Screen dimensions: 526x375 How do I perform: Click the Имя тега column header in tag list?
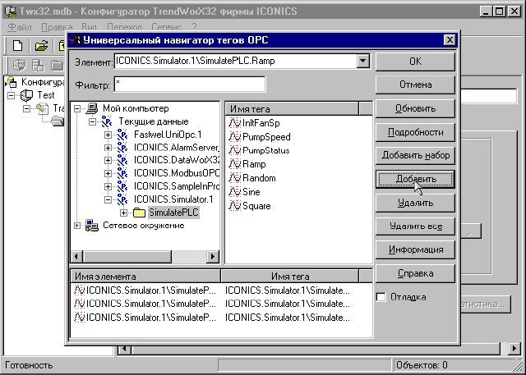[x=293, y=109]
